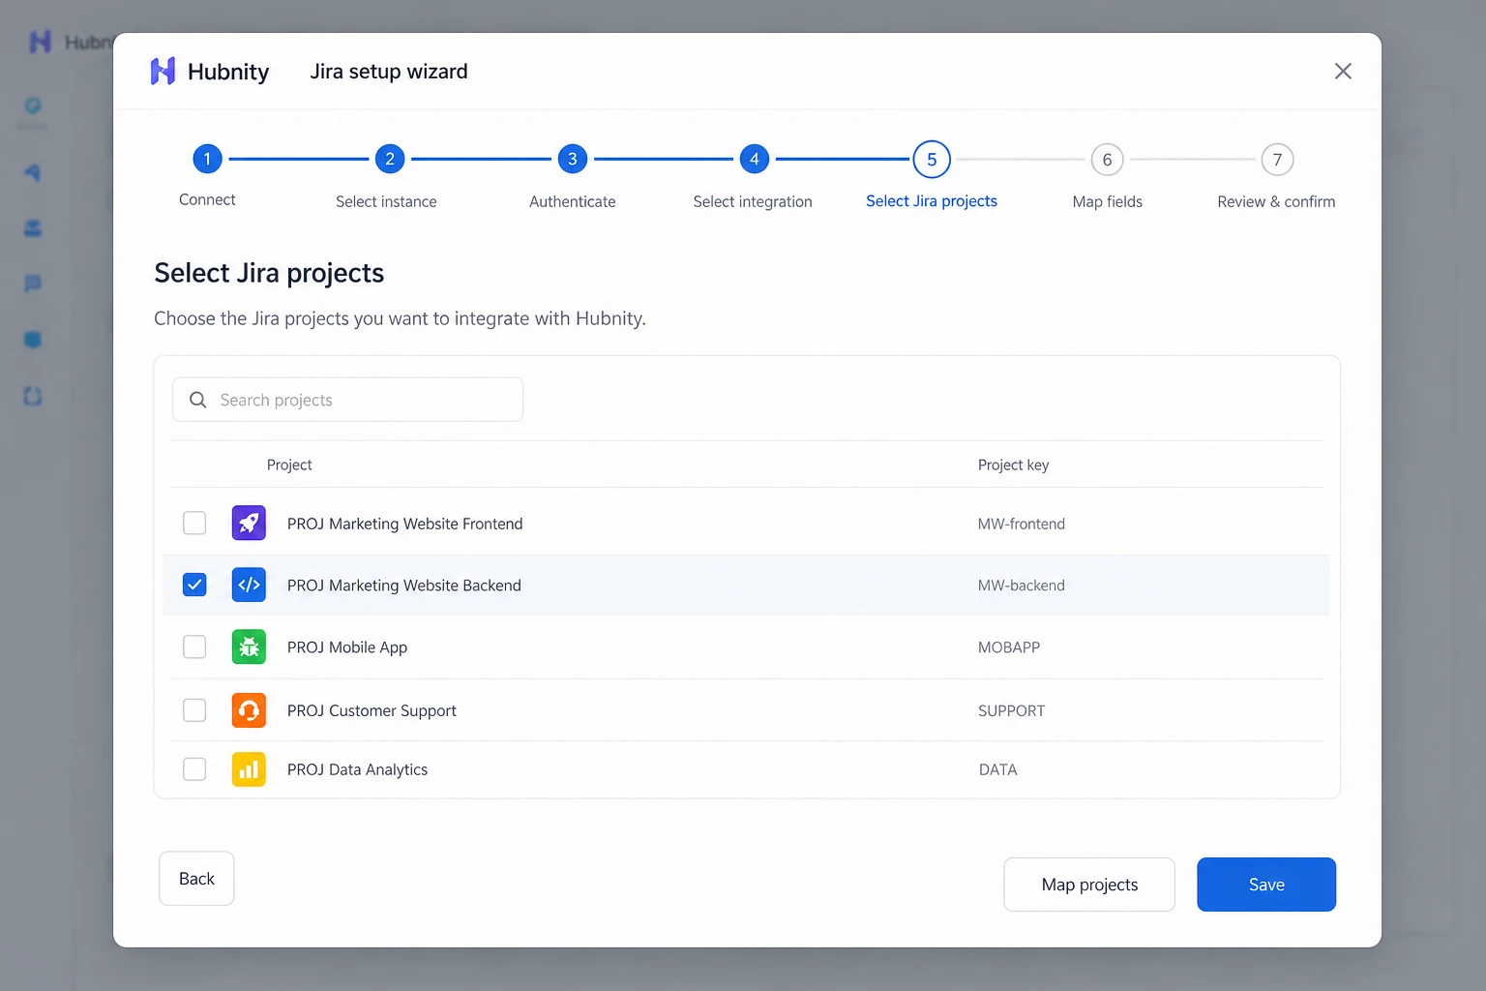
Task: Click the Project column header
Action: (289, 465)
